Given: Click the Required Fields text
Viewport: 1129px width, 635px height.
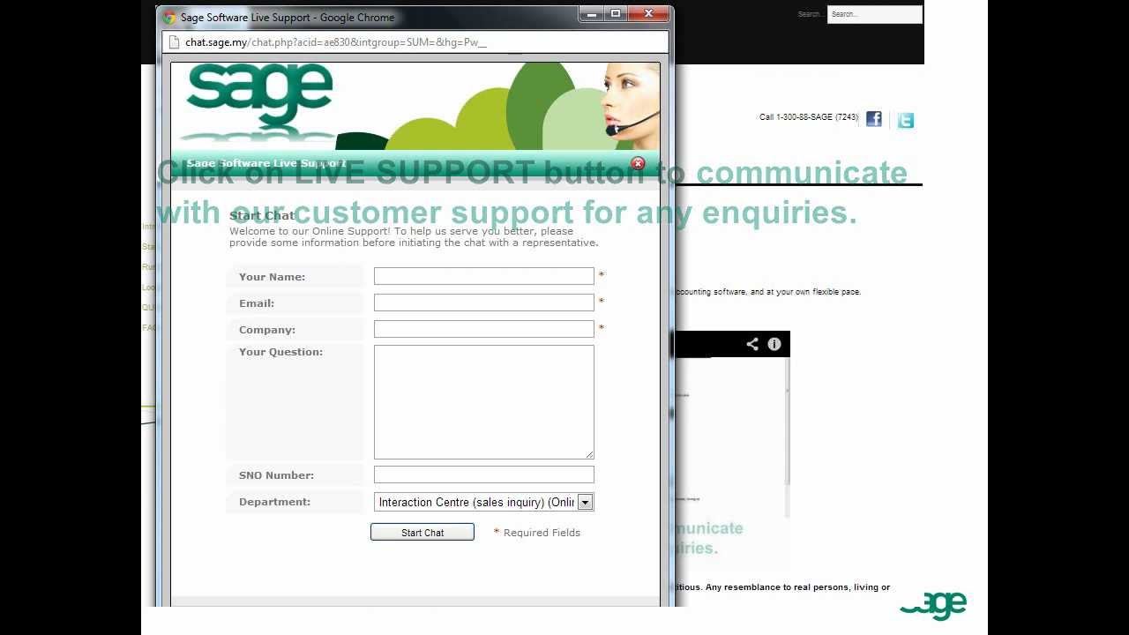Looking at the screenshot, I should tap(542, 533).
